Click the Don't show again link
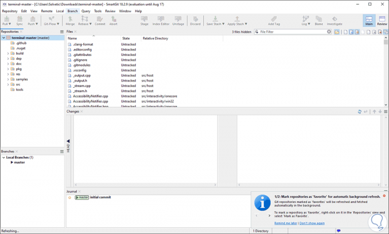Viewport: 389px width, 234px height. [312, 223]
